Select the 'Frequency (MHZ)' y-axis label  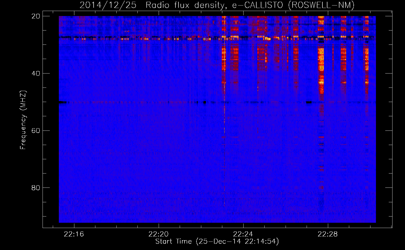[x=23, y=120]
